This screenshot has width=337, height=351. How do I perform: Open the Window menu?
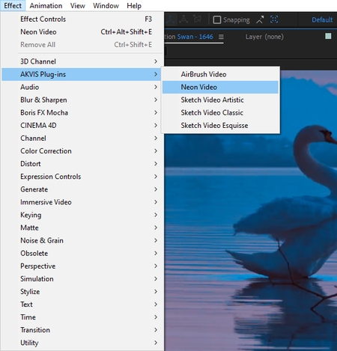(106, 5)
